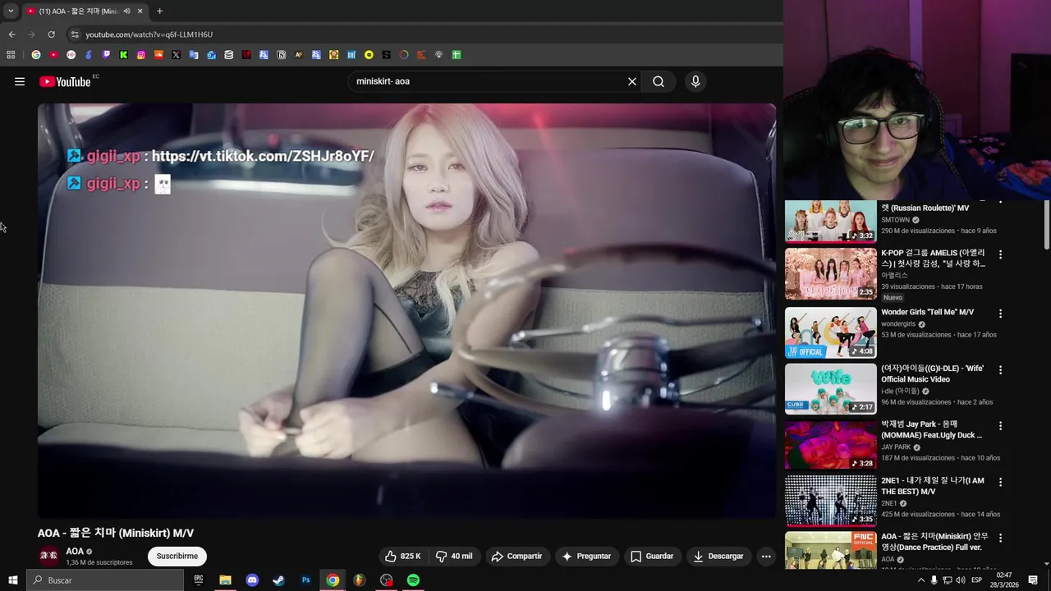
Task: Open the AOA channel name link
Action: point(75,552)
